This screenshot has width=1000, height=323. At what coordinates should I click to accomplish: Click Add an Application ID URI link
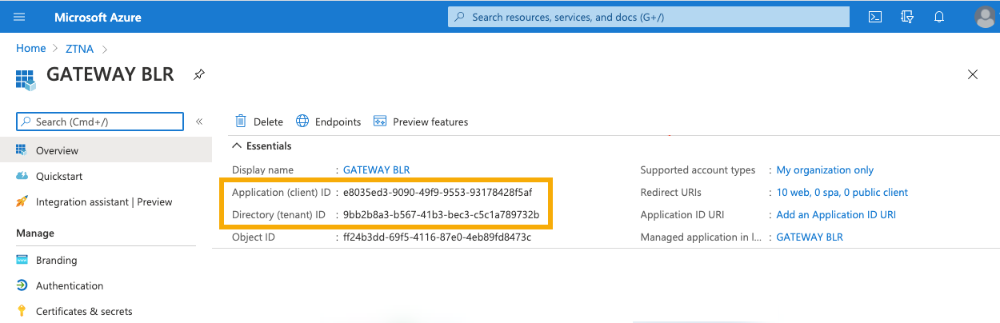click(836, 215)
